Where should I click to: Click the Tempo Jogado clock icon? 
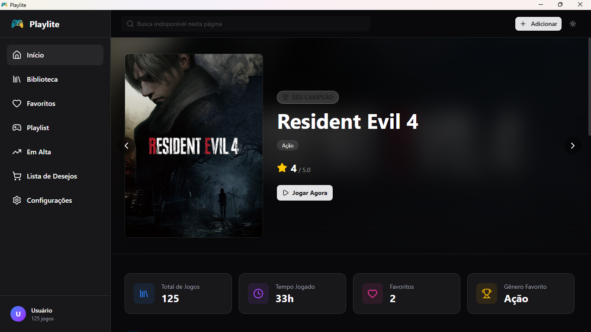(x=258, y=294)
